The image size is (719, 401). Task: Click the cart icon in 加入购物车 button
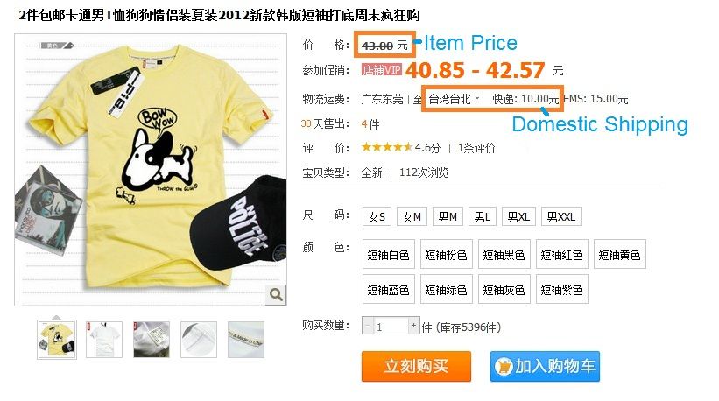(503, 367)
